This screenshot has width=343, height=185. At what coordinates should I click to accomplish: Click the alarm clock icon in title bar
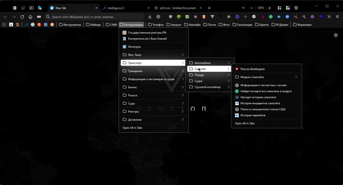(x=296, y=8)
